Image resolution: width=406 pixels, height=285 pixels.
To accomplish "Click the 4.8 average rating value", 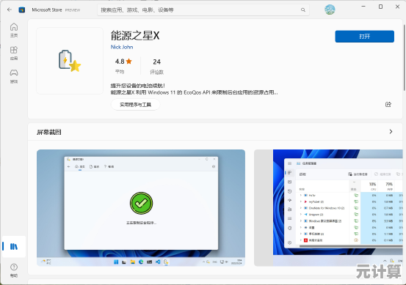I will [x=120, y=62].
